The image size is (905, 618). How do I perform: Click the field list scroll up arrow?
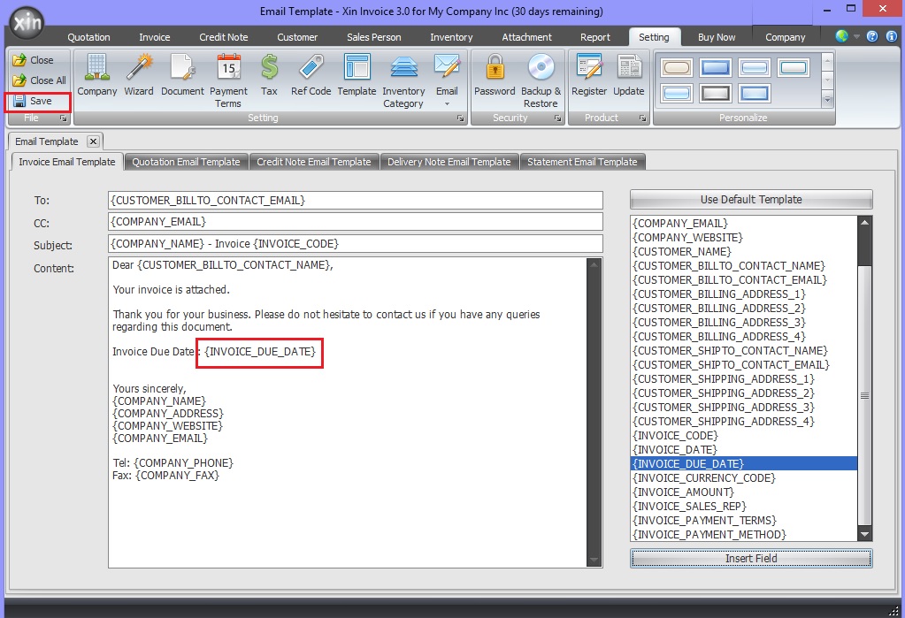tap(864, 223)
